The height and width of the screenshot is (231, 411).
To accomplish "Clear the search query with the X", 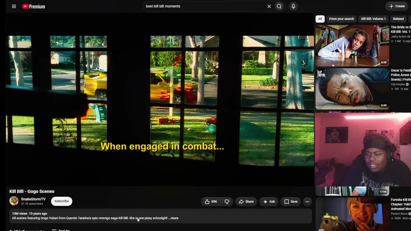I will (269, 6).
